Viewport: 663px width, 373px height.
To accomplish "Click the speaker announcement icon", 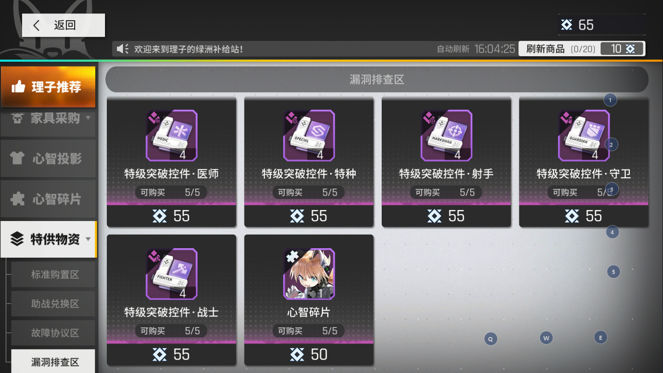I will tap(122, 49).
